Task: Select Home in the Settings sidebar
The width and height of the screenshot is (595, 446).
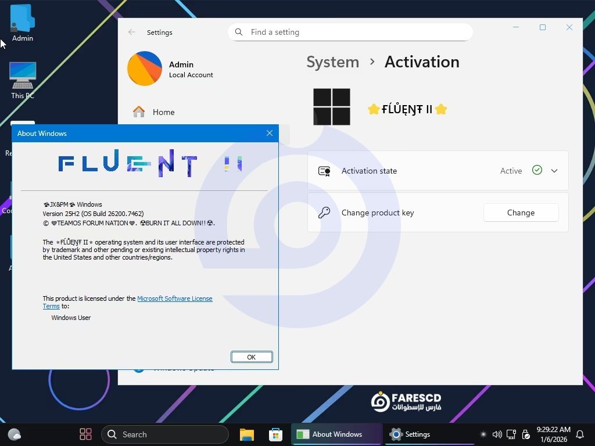Action: 163,112
